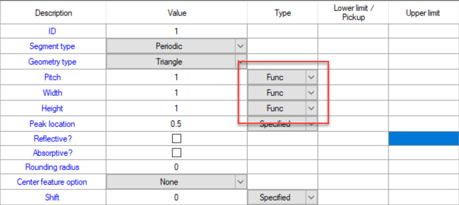Open Height type Func dropdown
459x205 pixels.
pos(311,108)
